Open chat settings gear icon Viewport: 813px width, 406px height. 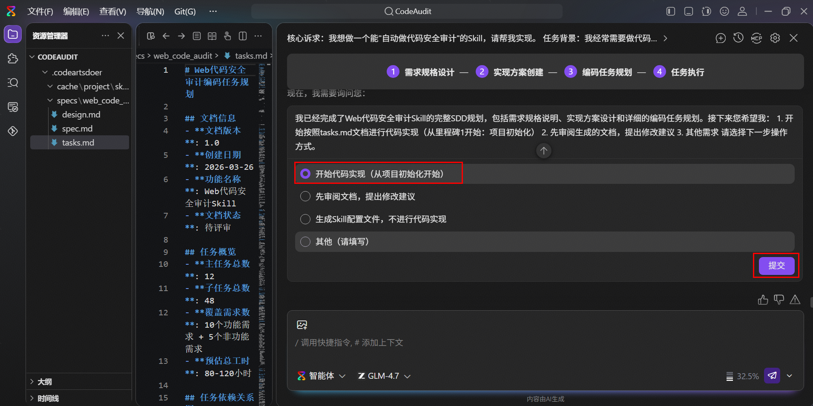pyautogui.click(x=775, y=38)
